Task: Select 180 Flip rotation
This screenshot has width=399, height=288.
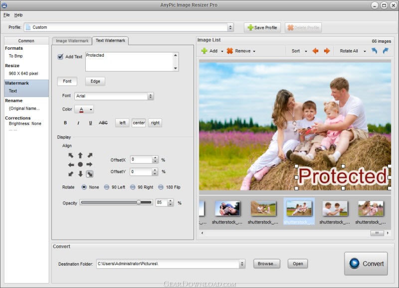Action: coord(161,187)
